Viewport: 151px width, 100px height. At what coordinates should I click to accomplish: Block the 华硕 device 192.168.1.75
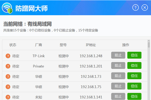(x=118, y=86)
